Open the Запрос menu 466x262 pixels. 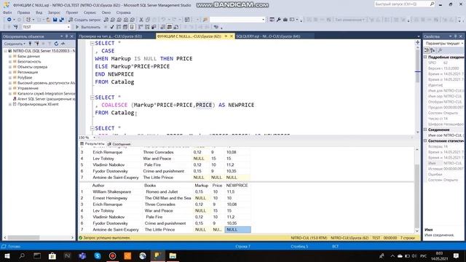click(x=54, y=12)
